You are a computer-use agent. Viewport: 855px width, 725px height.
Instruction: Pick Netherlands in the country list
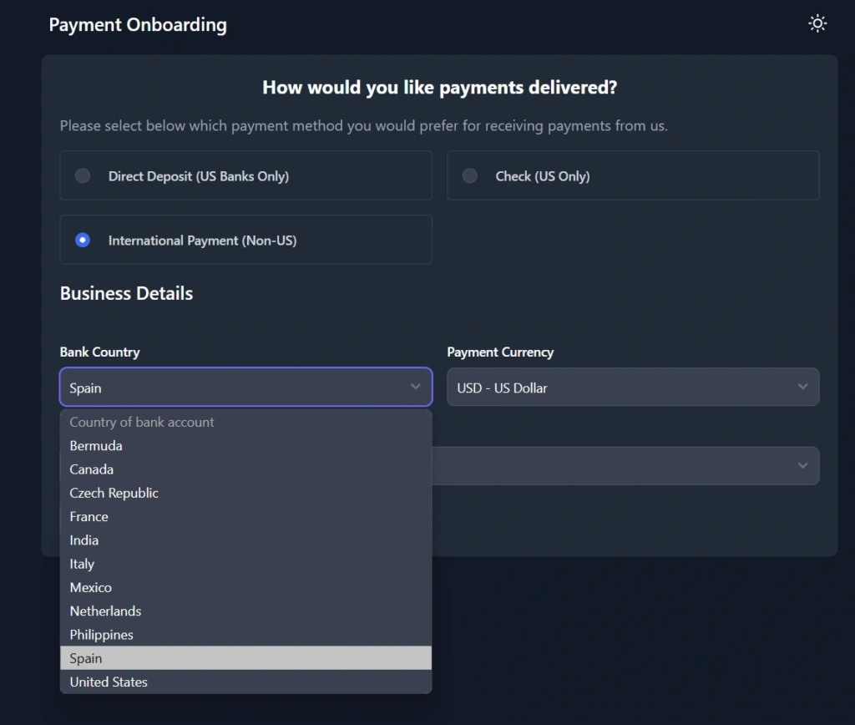[x=105, y=611]
